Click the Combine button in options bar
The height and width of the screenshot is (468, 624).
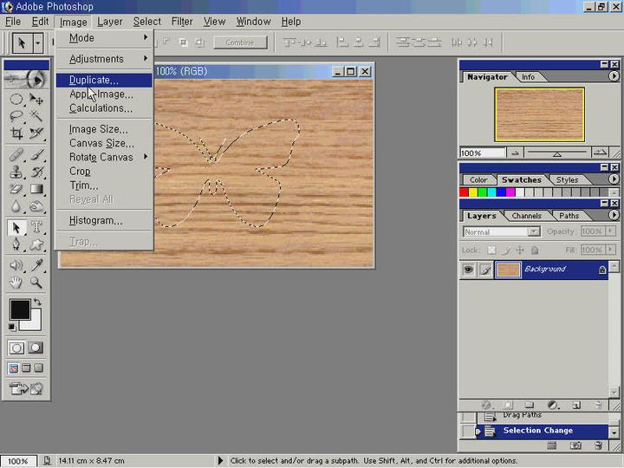click(240, 42)
